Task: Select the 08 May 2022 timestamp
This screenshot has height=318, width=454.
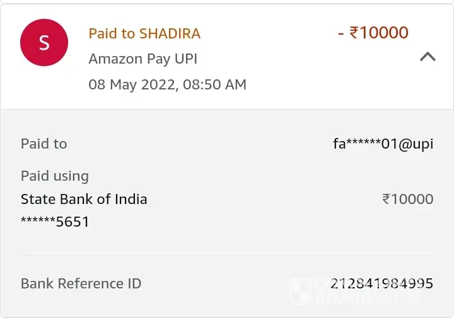Action: [167, 84]
